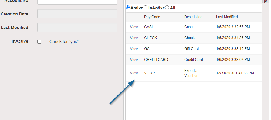
Task: Click the 1/6/2020 3:33:16 PM cell
Action: (238, 49)
